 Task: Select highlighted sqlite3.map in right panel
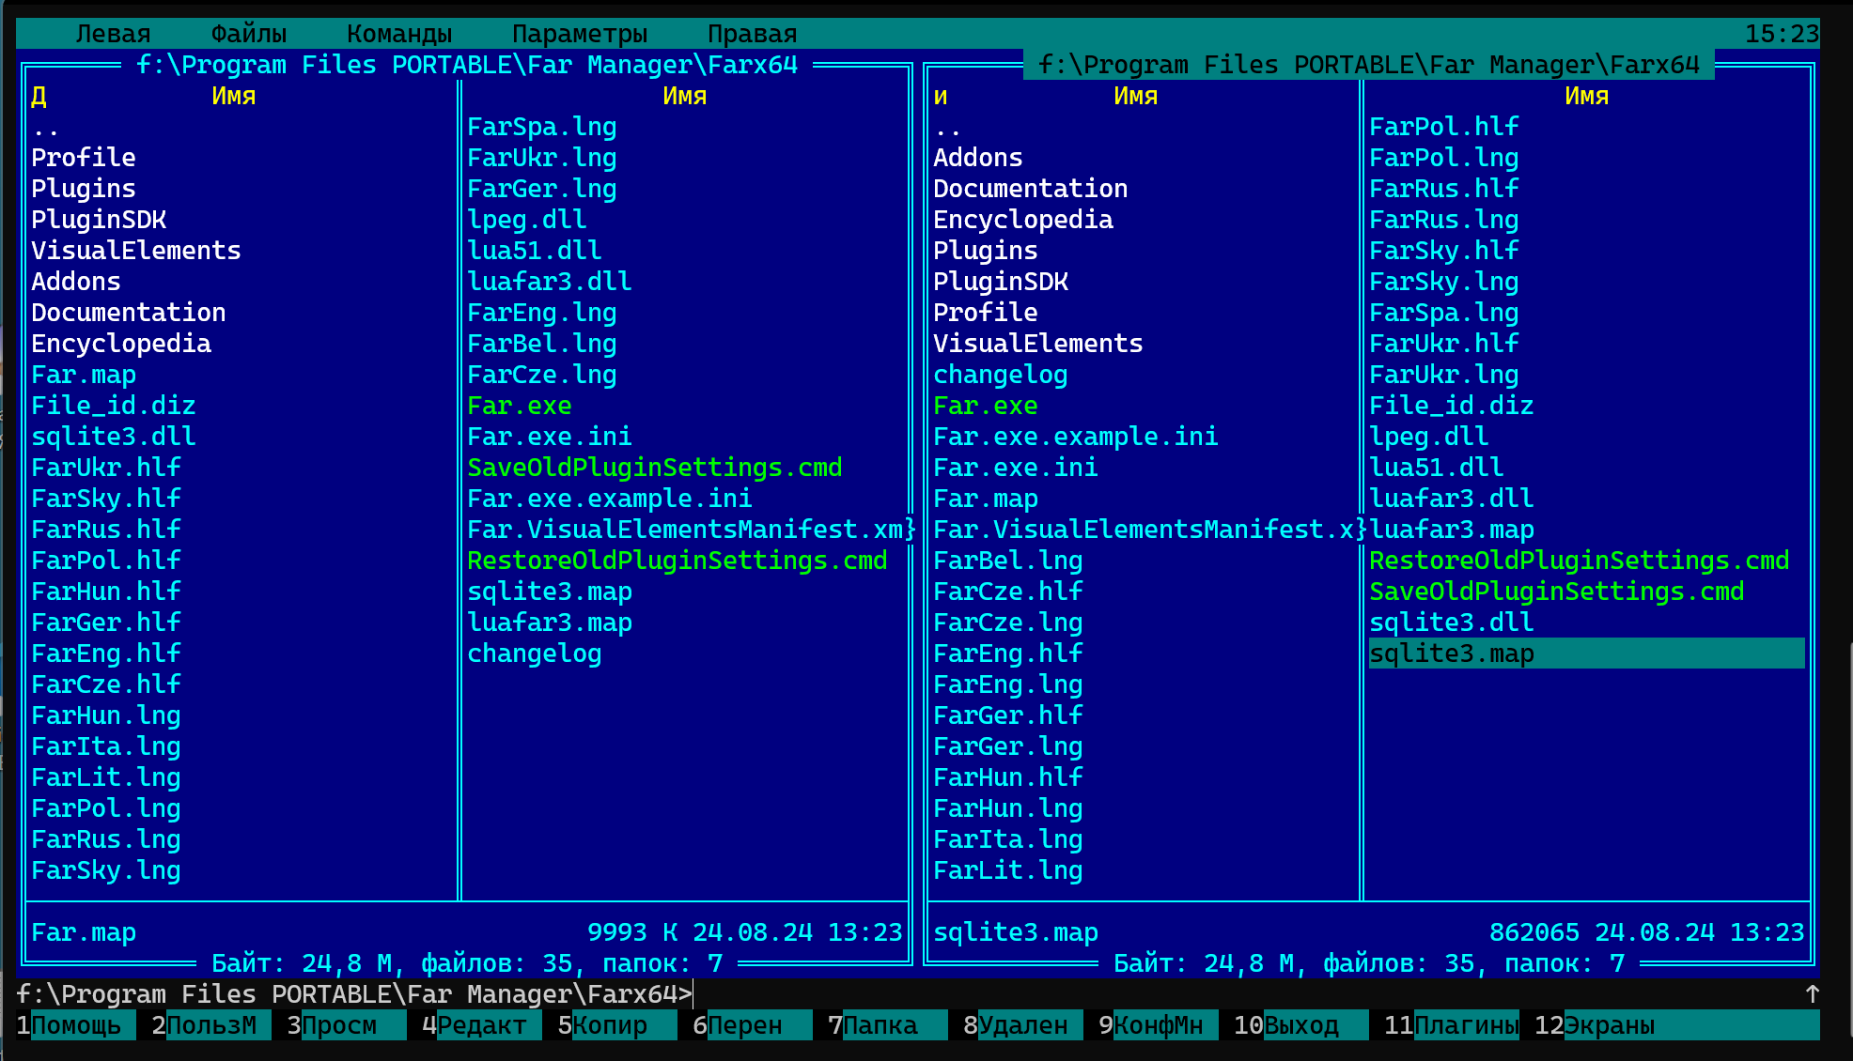click(x=1587, y=654)
